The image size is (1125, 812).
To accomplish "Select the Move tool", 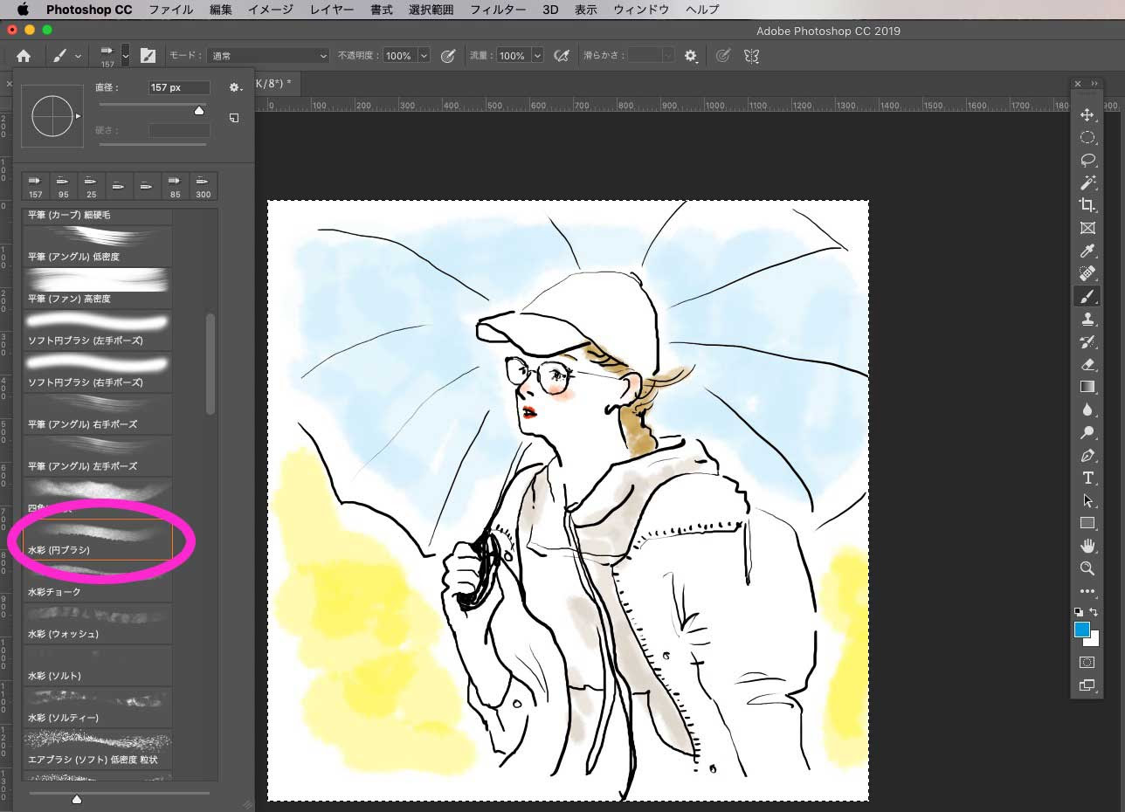I will pyautogui.click(x=1087, y=115).
